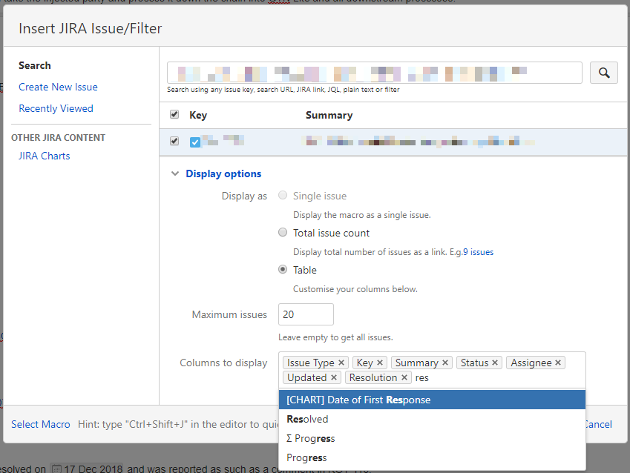Image resolution: width=630 pixels, height=473 pixels.
Task: Click the Summary column header
Action: [329, 115]
